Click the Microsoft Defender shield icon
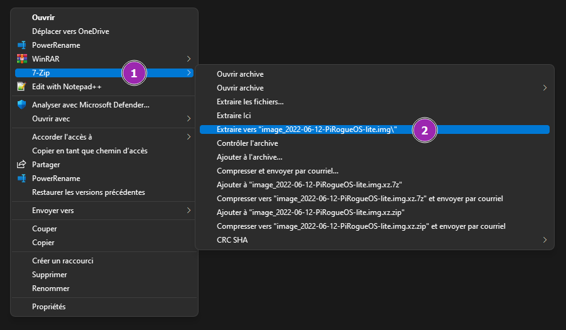The height and width of the screenshot is (330, 566). [22, 105]
